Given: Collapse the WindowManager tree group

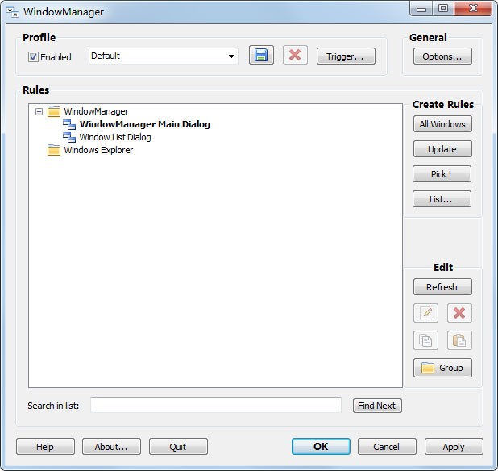Looking at the screenshot, I should tap(39, 111).
